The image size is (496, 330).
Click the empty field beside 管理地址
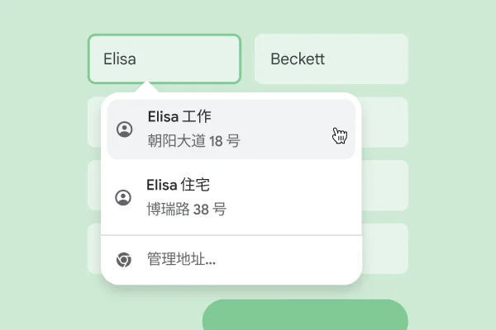coord(387,248)
